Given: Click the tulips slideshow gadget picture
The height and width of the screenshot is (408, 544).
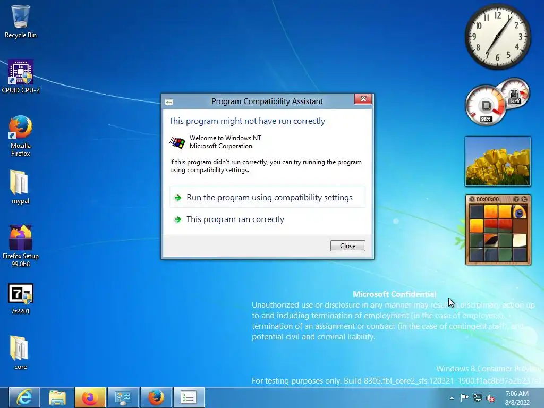Looking at the screenshot, I should (497, 161).
